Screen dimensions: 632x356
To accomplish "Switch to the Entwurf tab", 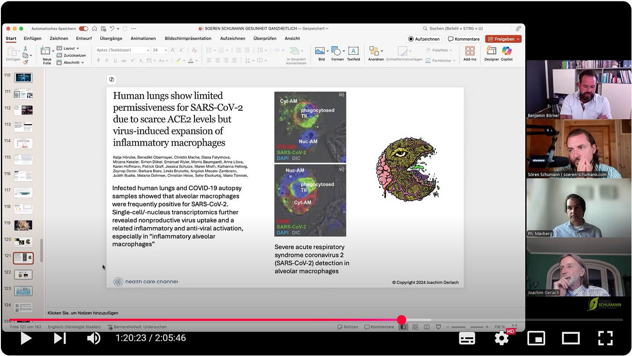I will (84, 39).
